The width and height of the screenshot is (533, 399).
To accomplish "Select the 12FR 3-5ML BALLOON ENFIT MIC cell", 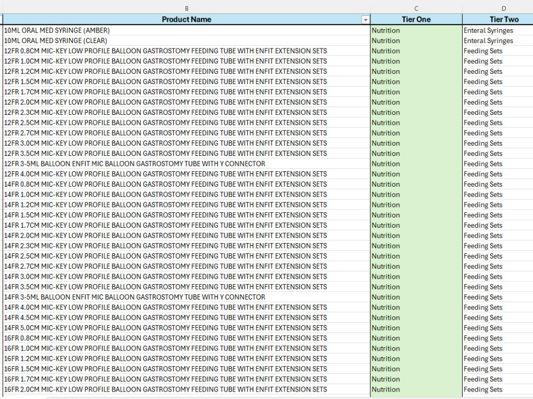I will click(186, 163).
